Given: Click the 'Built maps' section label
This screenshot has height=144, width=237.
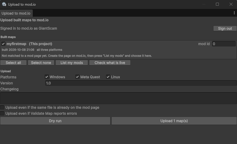Looking at the screenshot, I should 8,37.
